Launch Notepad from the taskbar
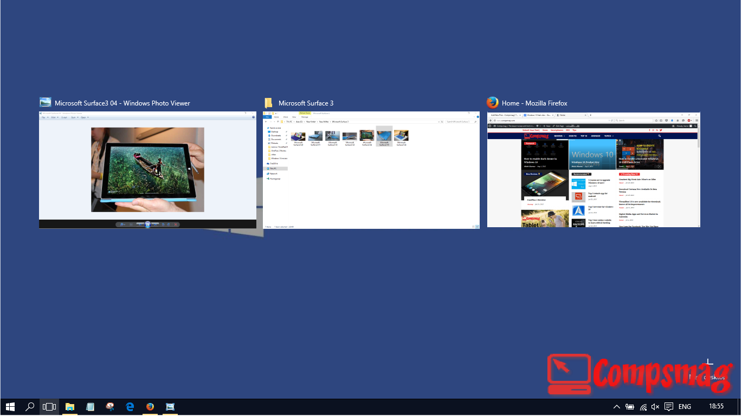 coord(90,407)
